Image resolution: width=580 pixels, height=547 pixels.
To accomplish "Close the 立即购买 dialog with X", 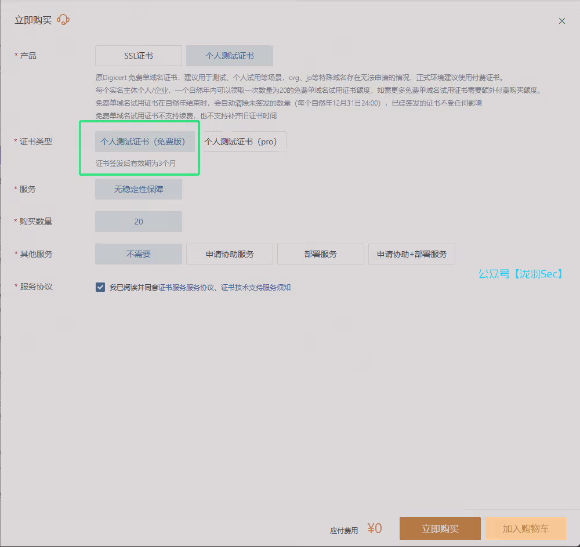I will pyautogui.click(x=561, y=21).
